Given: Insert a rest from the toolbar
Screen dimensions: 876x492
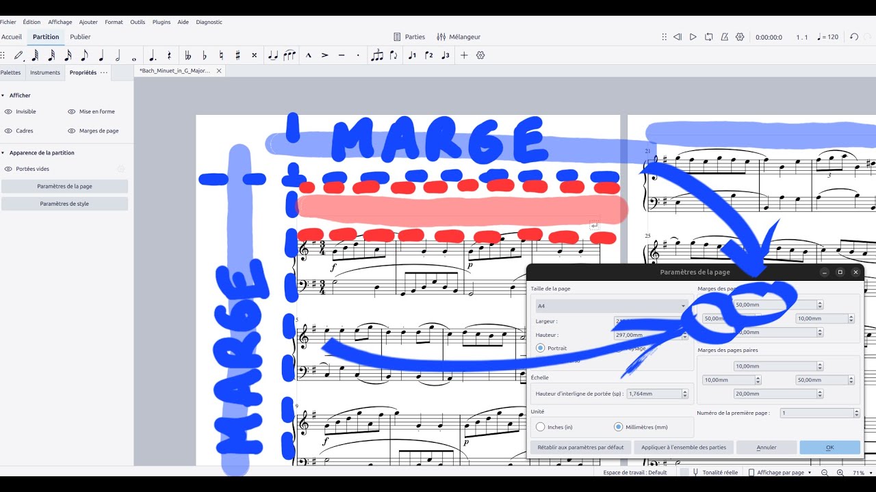Looking at the screenshot, I should tap(169, 55).
